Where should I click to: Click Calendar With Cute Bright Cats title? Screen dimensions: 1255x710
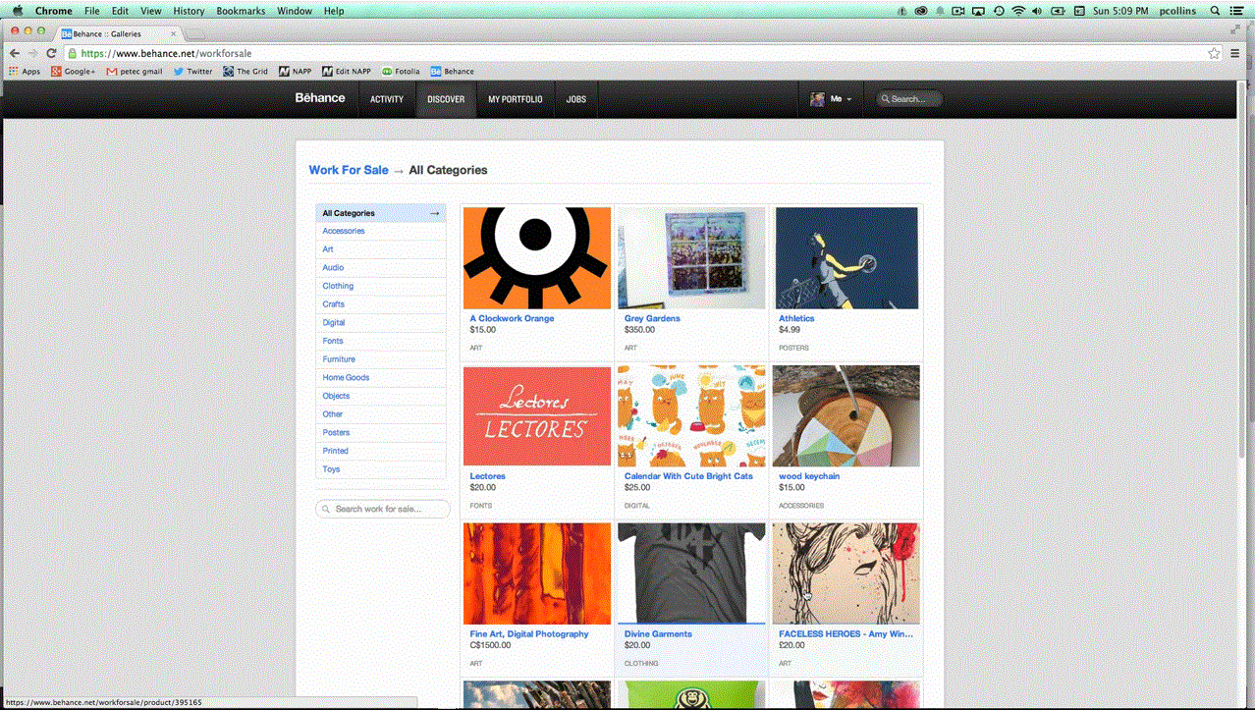pyautogui.click(x=688, y=476)
